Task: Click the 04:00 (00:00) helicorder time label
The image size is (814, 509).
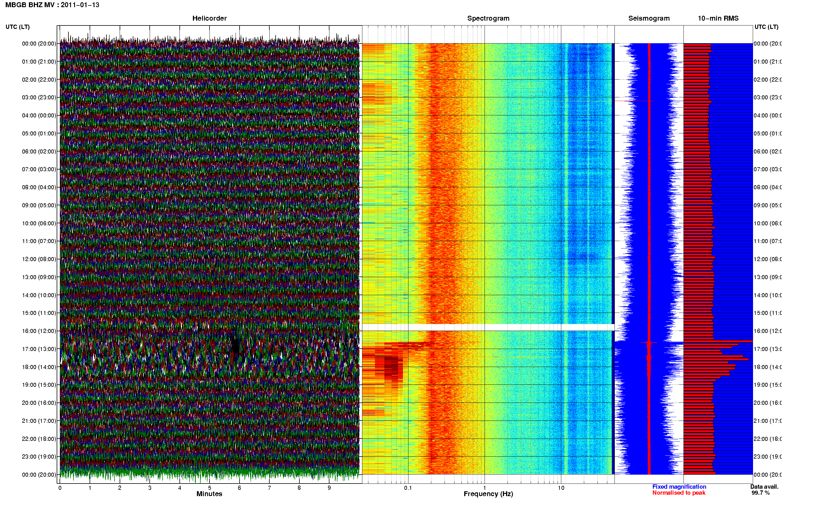Action: pyautogui.click(x=39, y=115)
